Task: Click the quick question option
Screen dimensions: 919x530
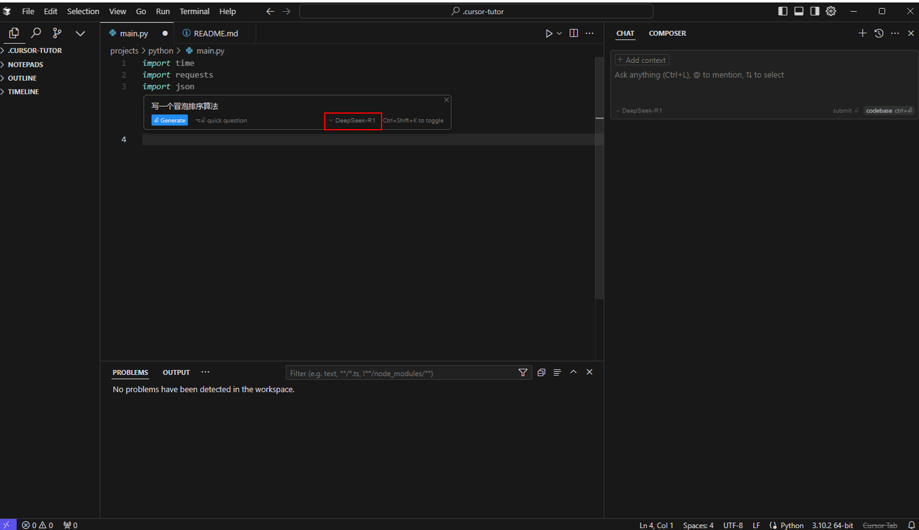Action: pyautogui.click(x=221, y=120)
